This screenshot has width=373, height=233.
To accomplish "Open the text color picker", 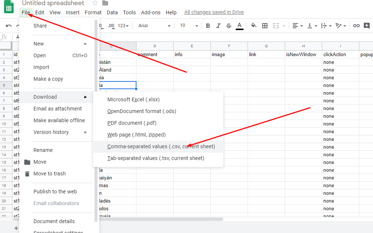I will tap(239, 26).
